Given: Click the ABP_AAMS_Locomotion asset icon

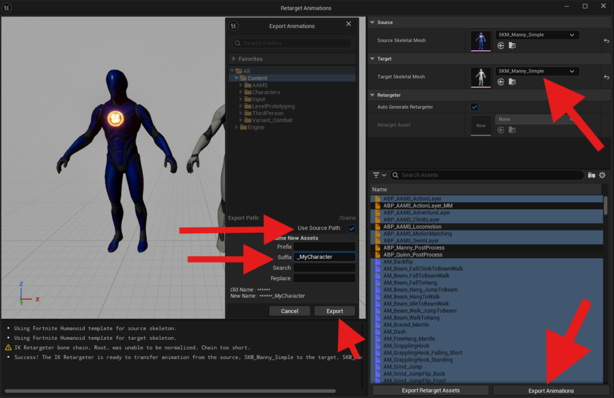Looking at the screenshot, I should coord(378,227).
